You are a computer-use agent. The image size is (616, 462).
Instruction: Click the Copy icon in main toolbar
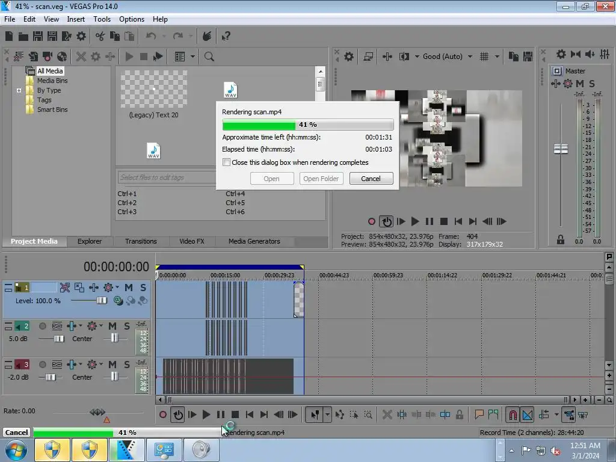click(115, 36)
